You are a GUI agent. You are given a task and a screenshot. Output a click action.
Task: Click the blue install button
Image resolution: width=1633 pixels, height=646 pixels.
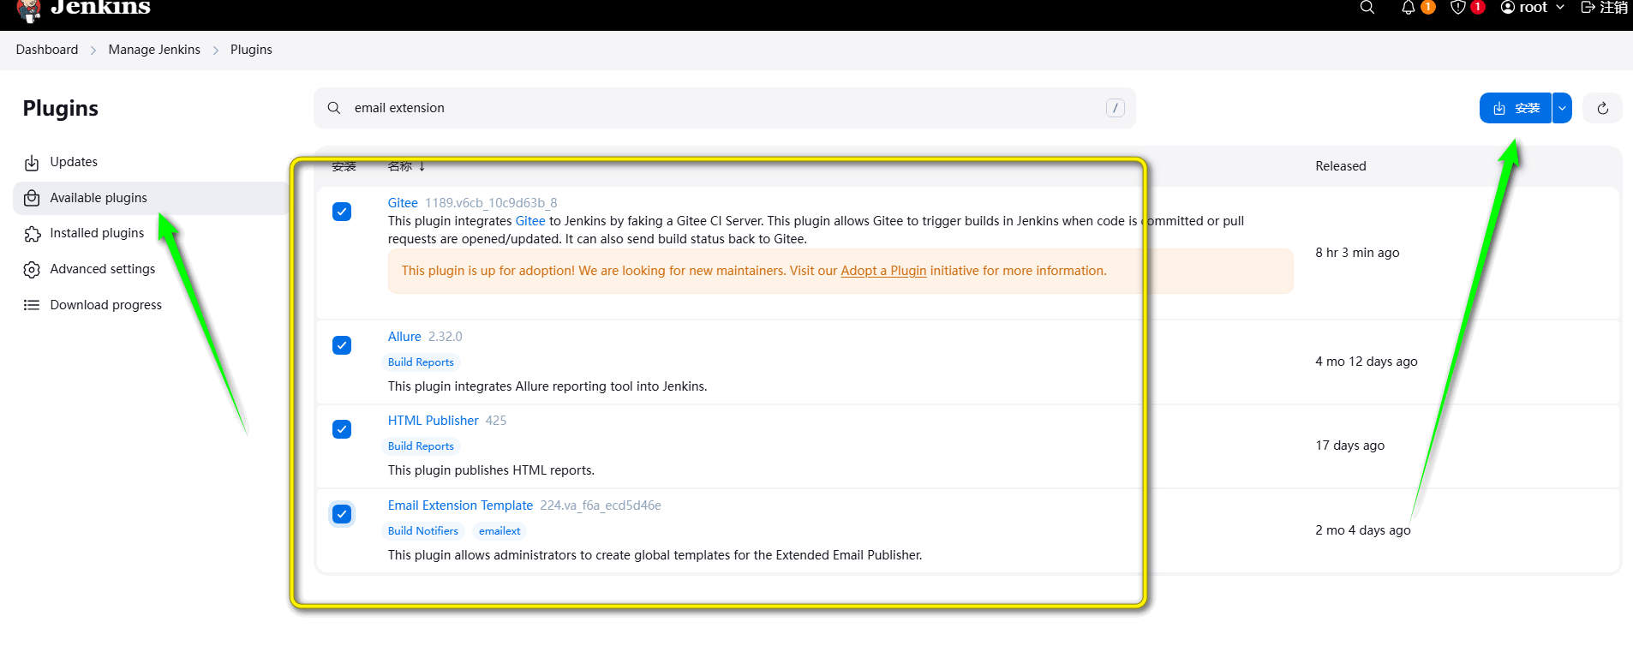point(1516,108)
